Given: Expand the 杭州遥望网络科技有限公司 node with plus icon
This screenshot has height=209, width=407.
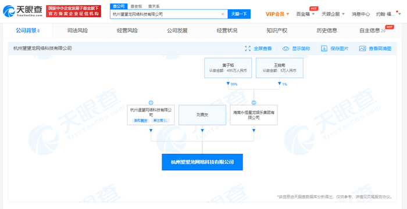Looking at the screenshot, I should pos(151,102).
